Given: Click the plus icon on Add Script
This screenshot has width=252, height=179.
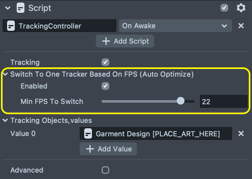Looking at the screenshot, I should coord(106,41).
